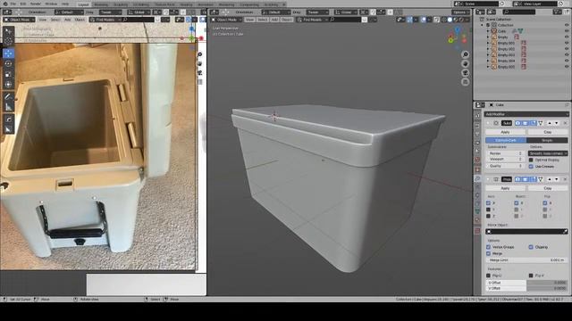
Task: Toggle Vertex Groups checkbox
Action: (489, 247)
